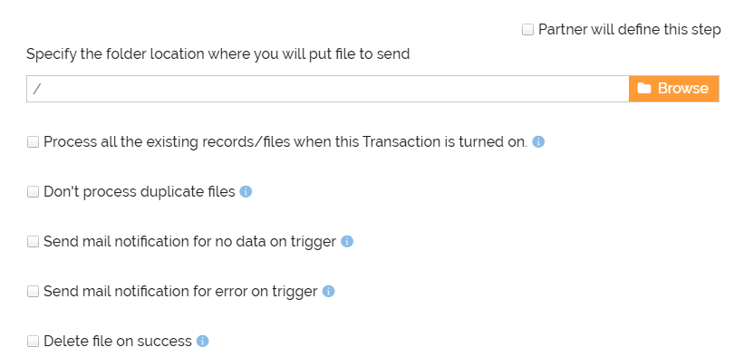
Task: Enable Partner will define this step checkbox
Action: 527,30
